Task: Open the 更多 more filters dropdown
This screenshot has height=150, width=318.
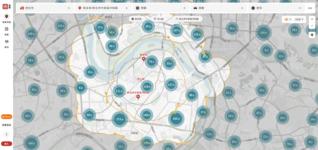Action: tap(276, 8)
